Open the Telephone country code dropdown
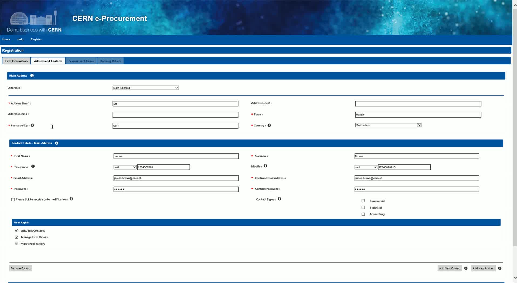The width and height of the screenshot is (517, 283). [125, 167]
